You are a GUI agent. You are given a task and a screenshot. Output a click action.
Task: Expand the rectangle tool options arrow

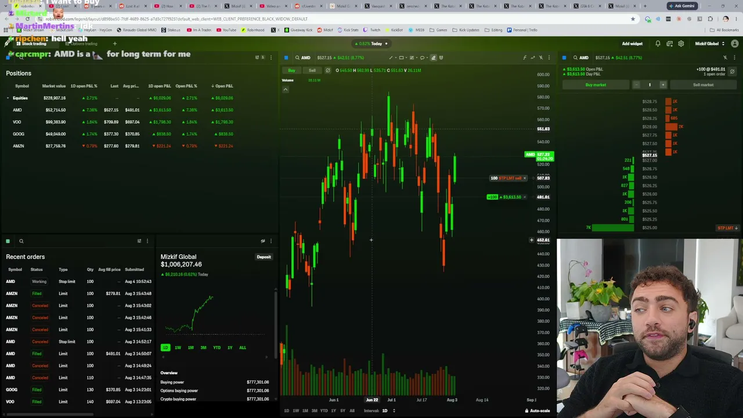[405, 57]
